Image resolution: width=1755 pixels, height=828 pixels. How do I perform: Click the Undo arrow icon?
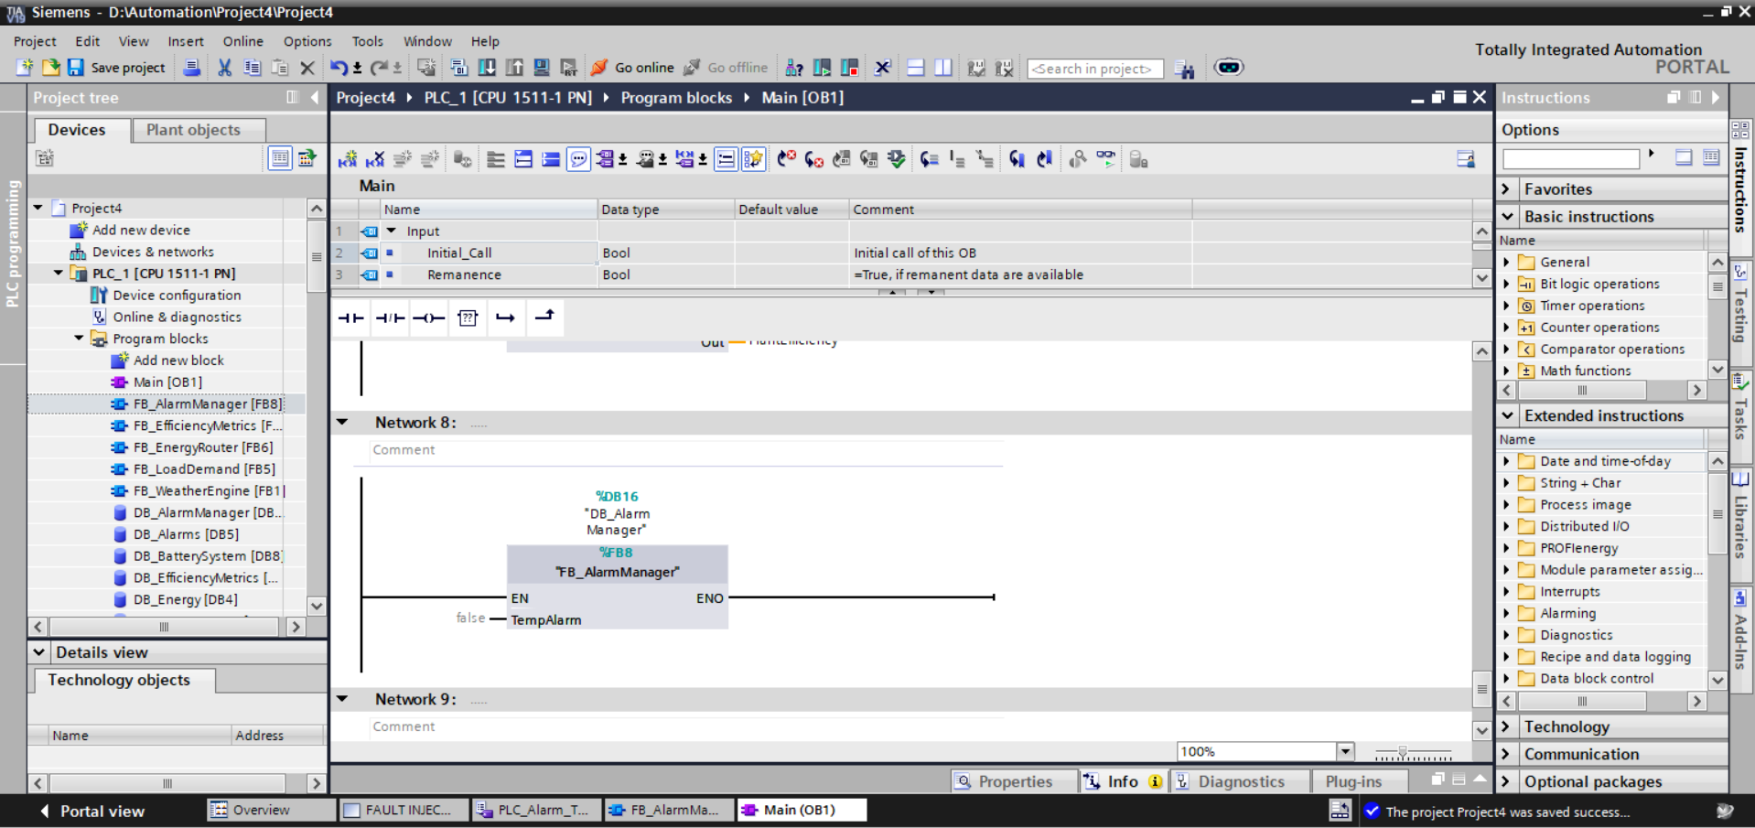[x=339, y=68]
